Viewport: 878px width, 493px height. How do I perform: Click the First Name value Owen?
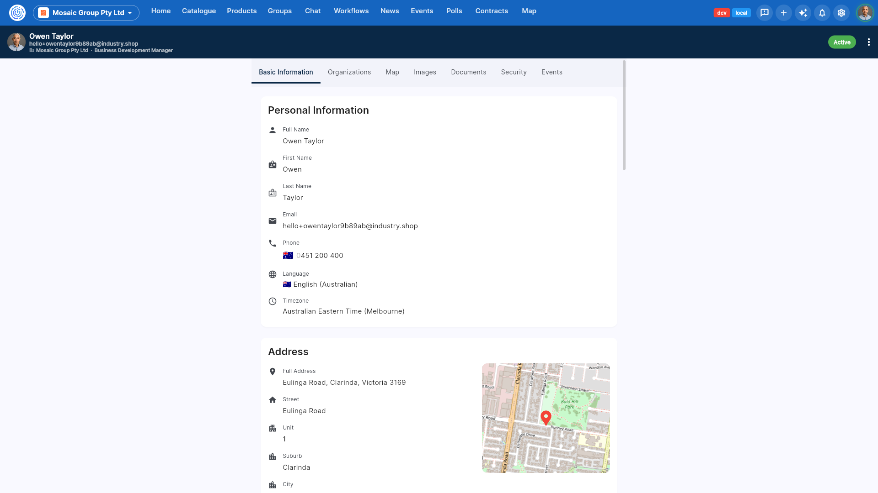pos(292,169)
